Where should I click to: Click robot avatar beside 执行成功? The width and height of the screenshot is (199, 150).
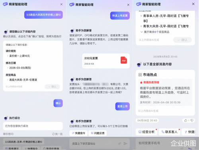coord(6,118)
